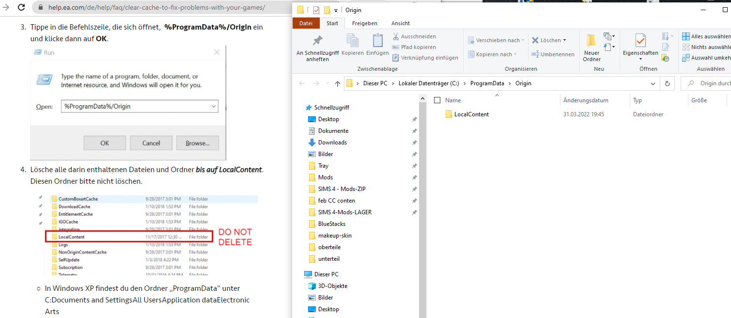Open the Neues Element dropdown beside Neuer Ordner

point(609,36)
